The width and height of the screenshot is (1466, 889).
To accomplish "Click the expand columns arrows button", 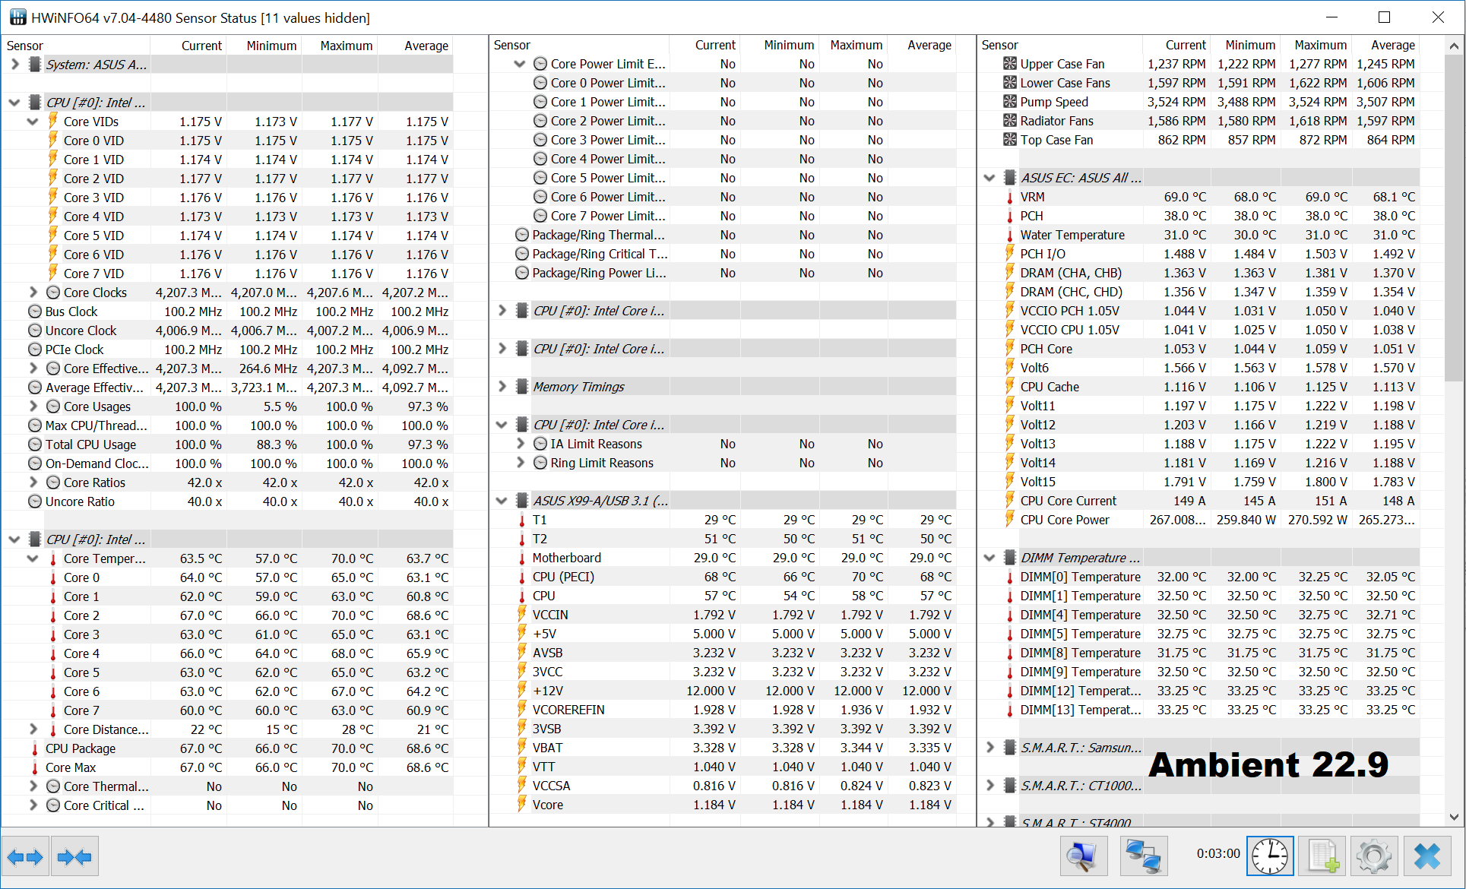I will (25, 857).
